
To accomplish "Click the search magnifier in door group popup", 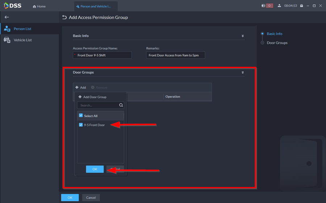I will 121,105.
